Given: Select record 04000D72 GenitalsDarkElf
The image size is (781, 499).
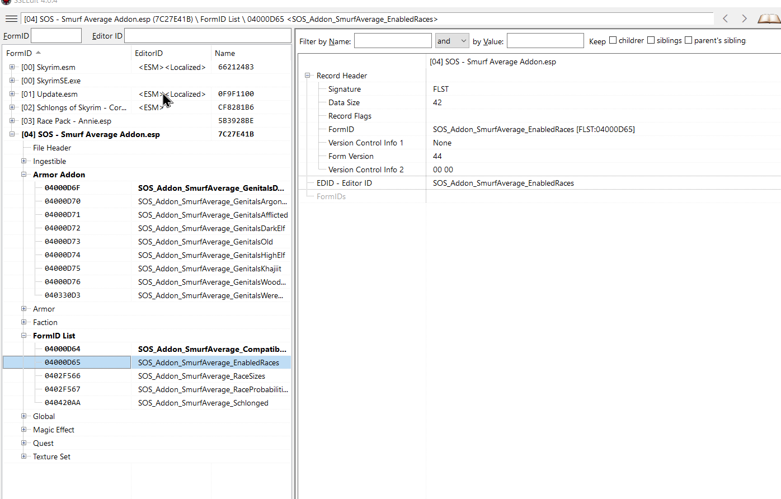Looking at the screenshot, I should click(x=147, y=228).
